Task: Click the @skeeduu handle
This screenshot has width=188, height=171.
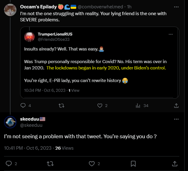Action: [31, 125]
